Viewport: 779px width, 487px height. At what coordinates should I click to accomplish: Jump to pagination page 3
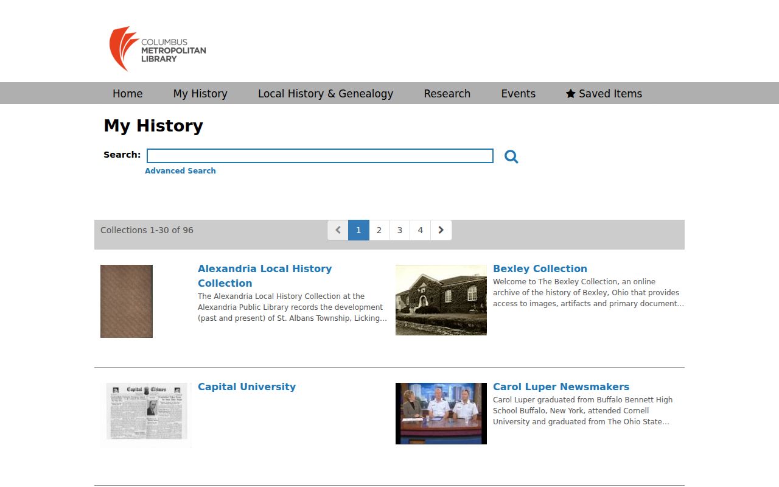(x=400, y=230)
